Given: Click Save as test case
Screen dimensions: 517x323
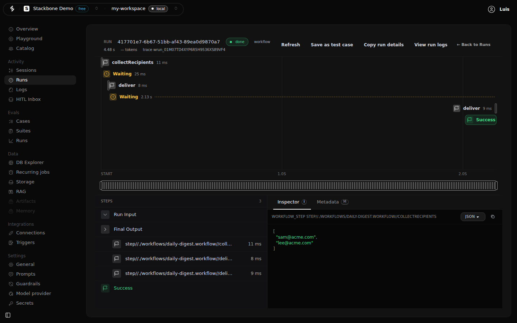Looking at the screenshot, I should pos(332,45).
